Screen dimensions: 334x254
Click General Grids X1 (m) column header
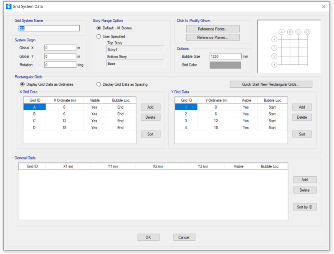point(68,166)
